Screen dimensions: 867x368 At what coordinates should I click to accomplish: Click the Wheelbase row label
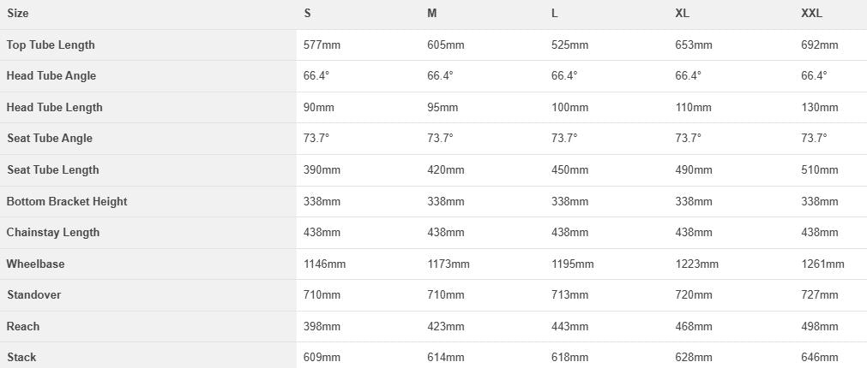pos(36,264)
